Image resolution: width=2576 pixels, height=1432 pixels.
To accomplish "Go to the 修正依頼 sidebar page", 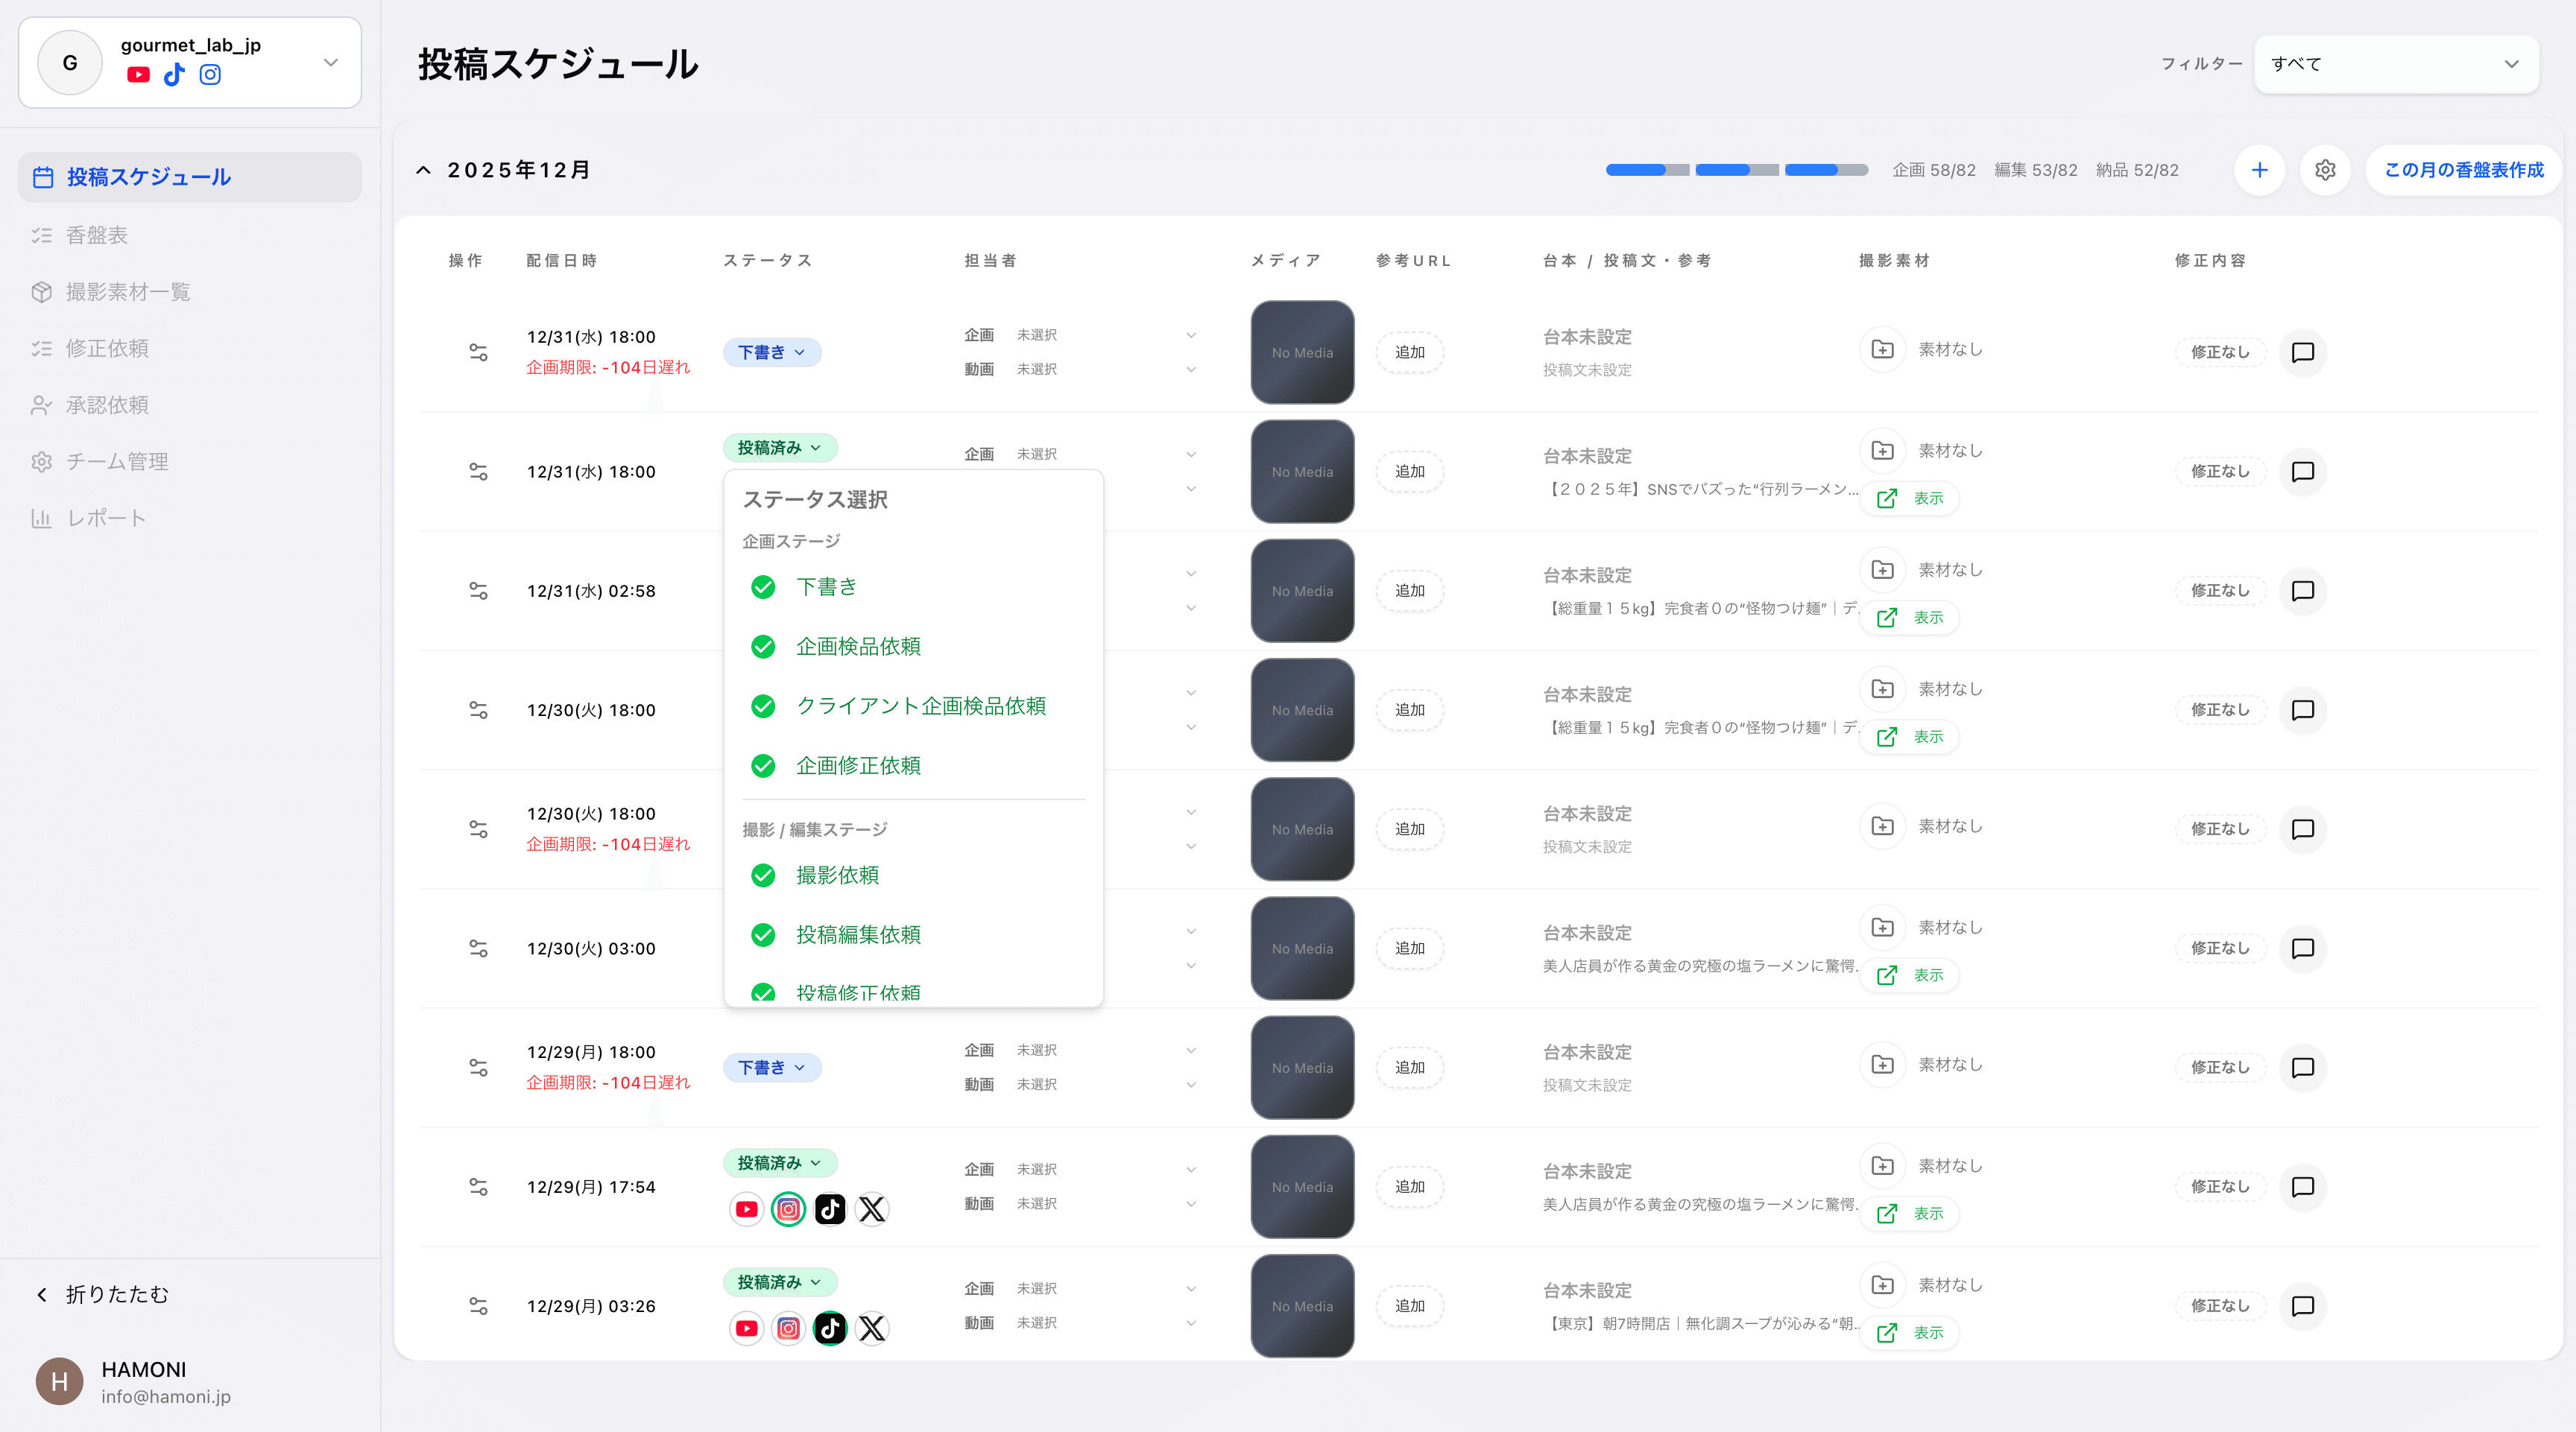I will click(107, 348).
